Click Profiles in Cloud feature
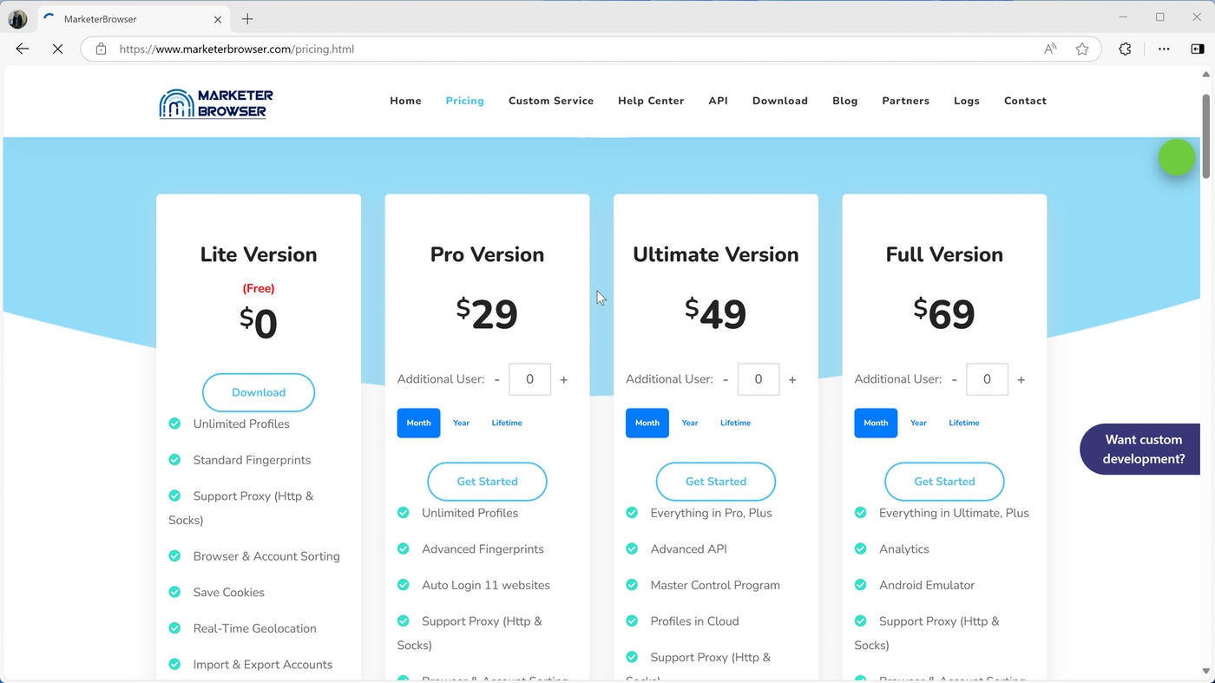 [x=694, y=621]
